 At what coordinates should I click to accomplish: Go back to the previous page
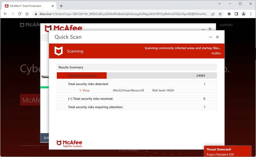coord(5,14)
